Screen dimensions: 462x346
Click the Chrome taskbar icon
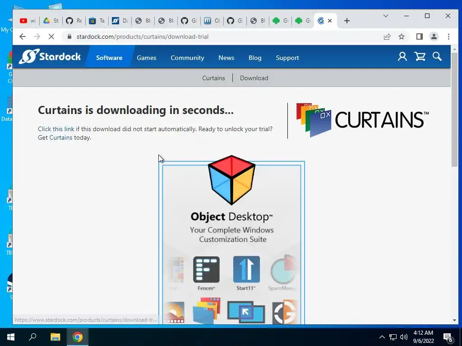pos(78,337)
